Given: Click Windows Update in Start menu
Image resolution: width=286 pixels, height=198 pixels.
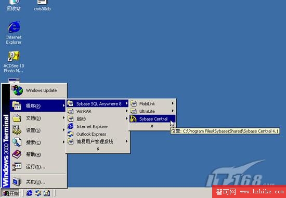Looking at the screenshot, I should coord(38,90).
